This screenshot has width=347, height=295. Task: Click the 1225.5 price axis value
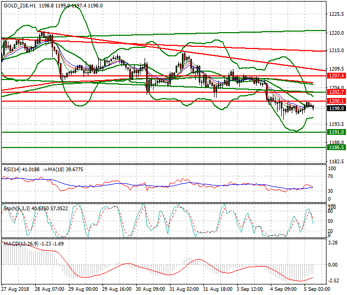point(336,14)
